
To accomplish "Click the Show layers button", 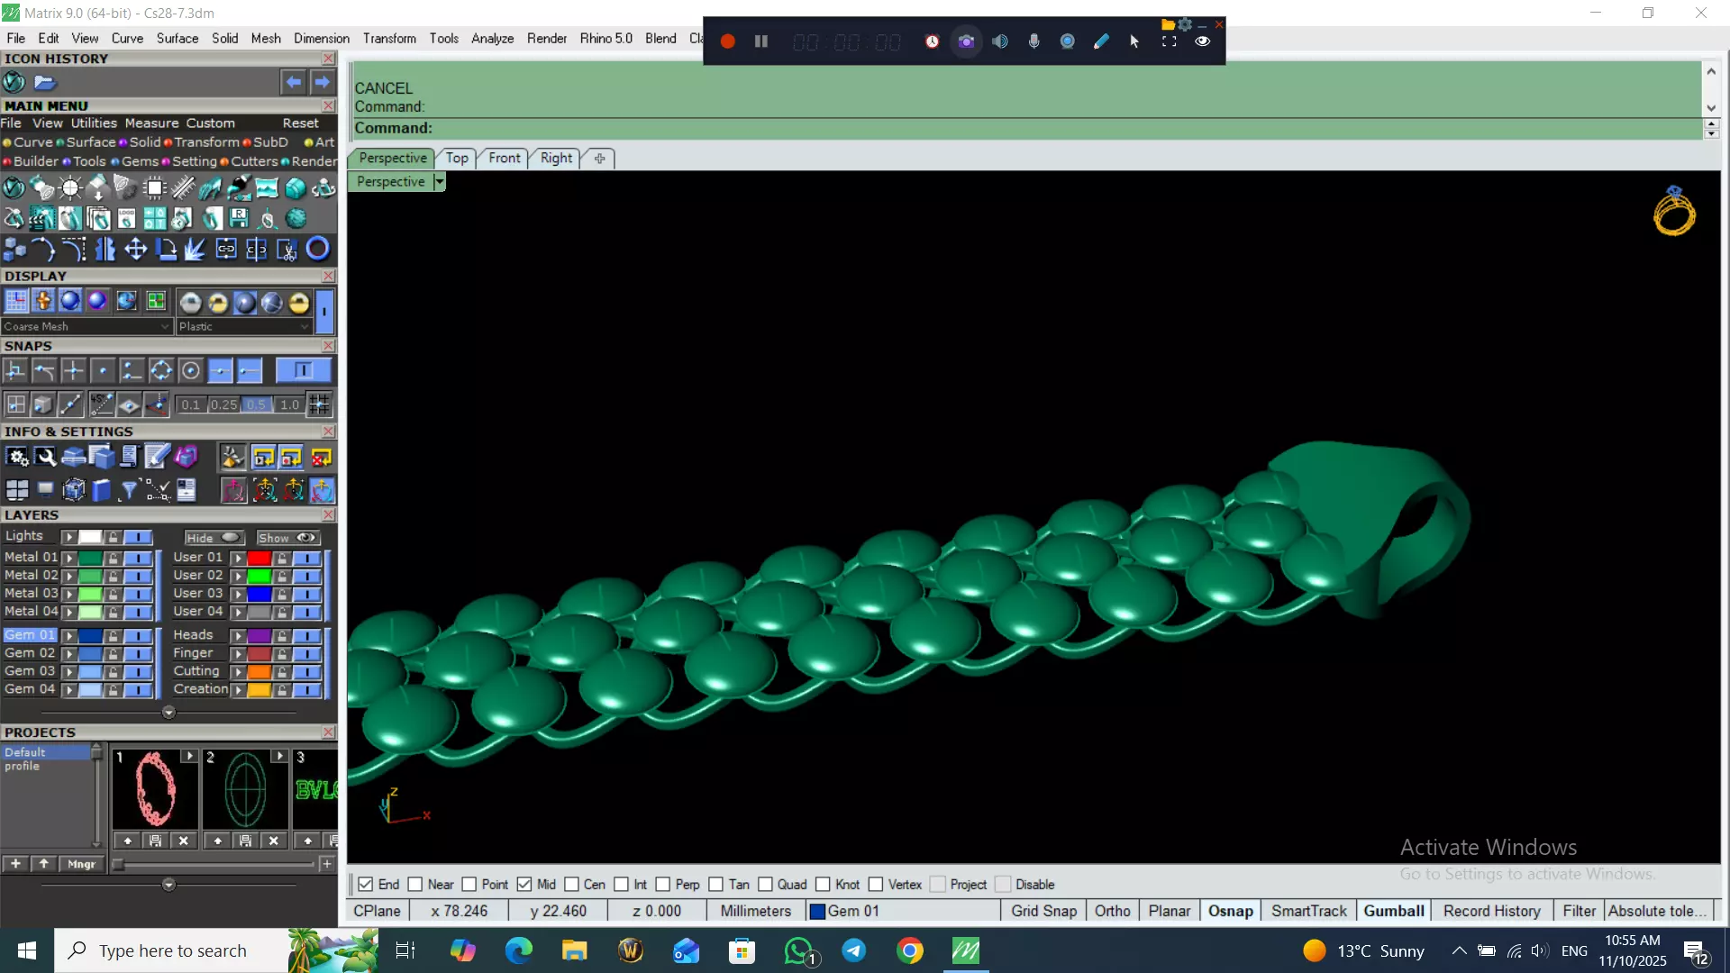I will 288,538.
